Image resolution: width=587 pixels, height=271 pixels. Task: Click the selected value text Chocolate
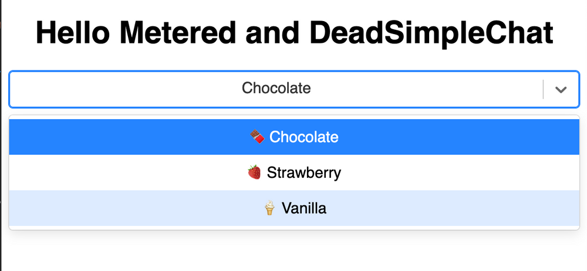tap(276, 89)
